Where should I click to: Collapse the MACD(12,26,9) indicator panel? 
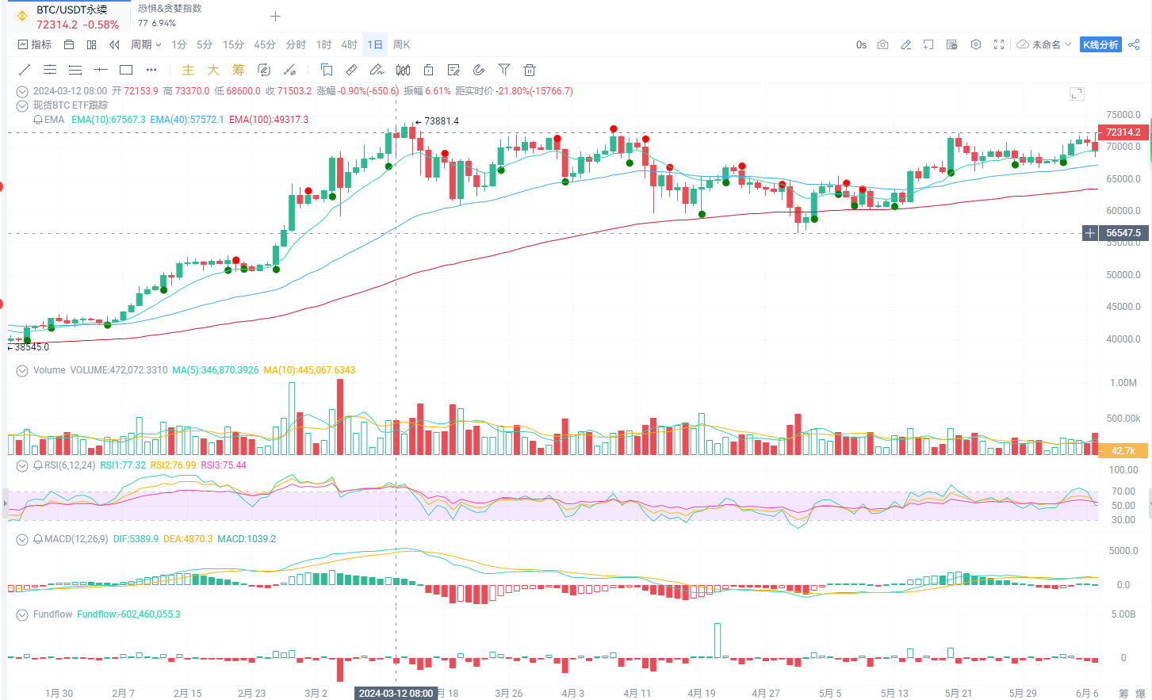(22, 539)
